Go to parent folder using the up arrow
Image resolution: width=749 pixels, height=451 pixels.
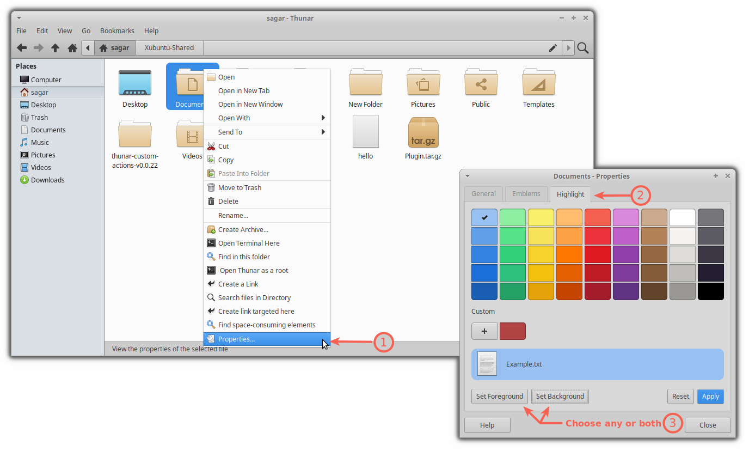(x=55, y=47)
